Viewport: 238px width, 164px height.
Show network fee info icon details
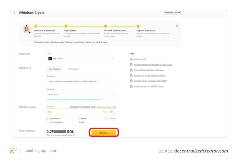[74, 135]
